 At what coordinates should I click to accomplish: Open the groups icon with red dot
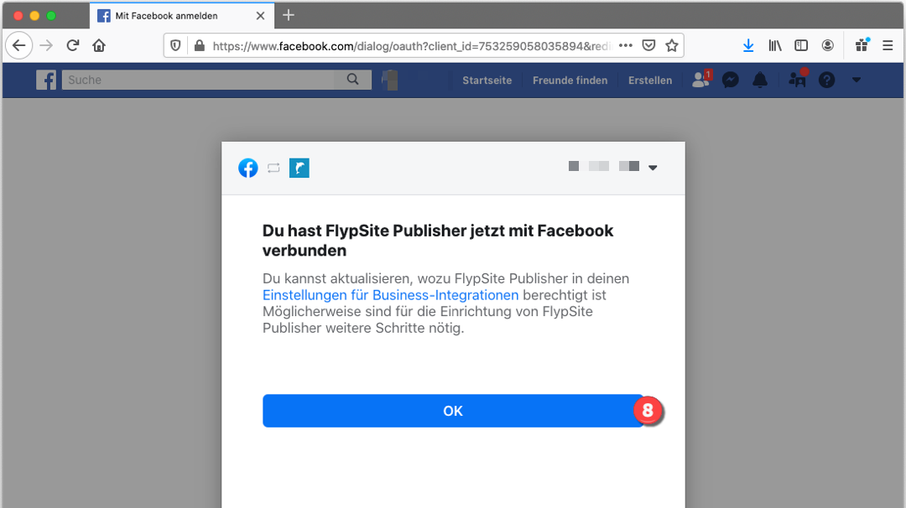pyautogui.click(x=798, y=79)
